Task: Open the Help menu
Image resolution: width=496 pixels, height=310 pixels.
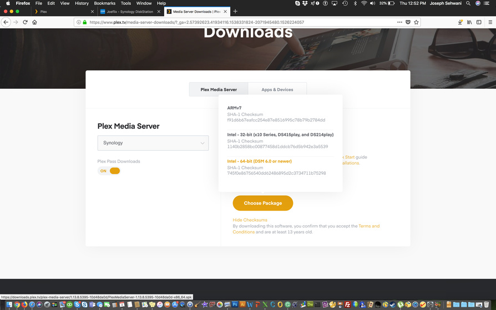Action: 161,3
